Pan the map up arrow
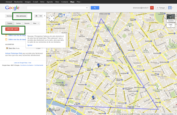Image resolution: width=177 pixels, height=115 pixels. (52, 17)
